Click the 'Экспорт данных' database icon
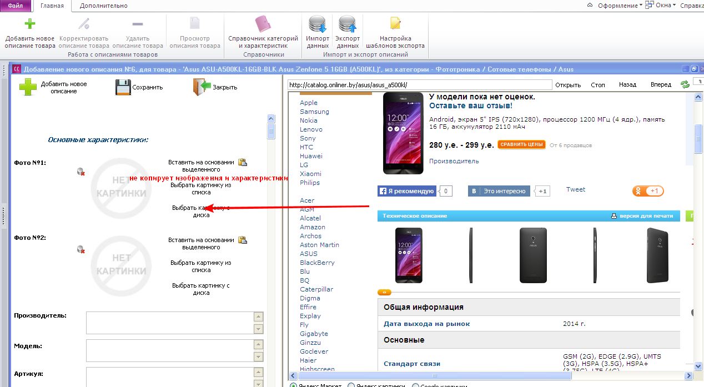704x387 pixels. click(x=348, y=24)
